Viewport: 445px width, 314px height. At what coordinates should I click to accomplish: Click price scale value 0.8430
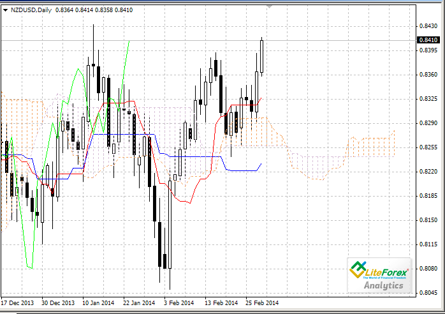(x=428, y=26)
